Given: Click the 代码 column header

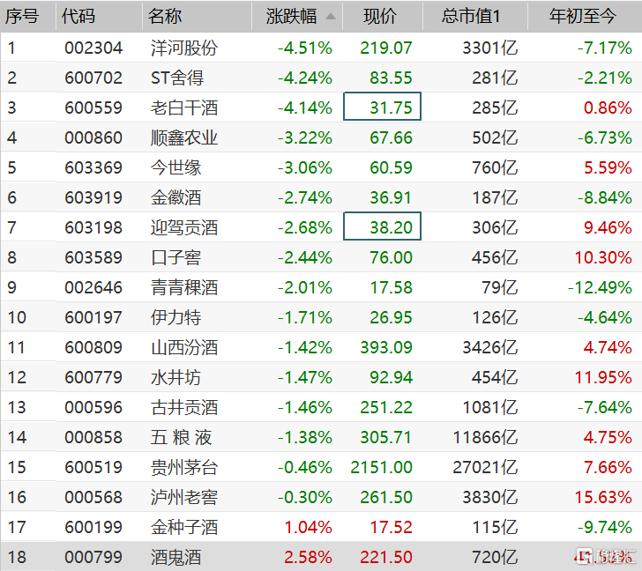Looking at the screenshot, I should 78,17.
